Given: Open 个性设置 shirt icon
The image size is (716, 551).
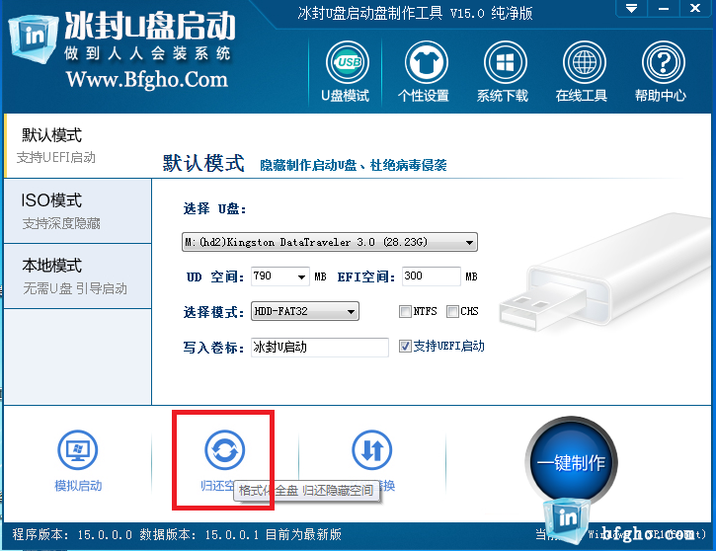Looking at the screenshot, I should pos(426,62).
